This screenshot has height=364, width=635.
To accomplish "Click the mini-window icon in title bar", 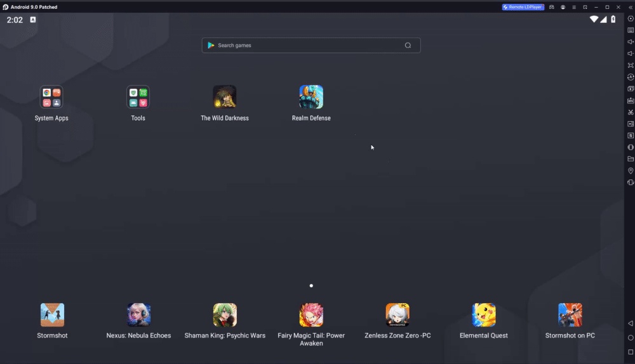I will [585, 7].
